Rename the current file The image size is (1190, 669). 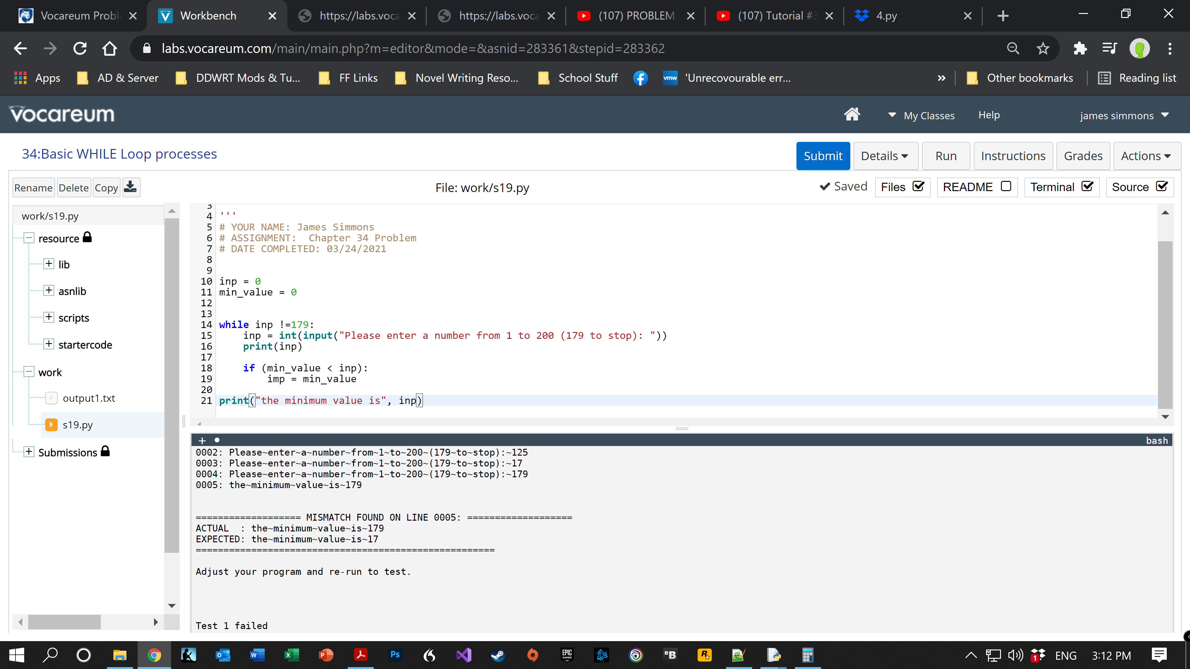pos(33,187)
